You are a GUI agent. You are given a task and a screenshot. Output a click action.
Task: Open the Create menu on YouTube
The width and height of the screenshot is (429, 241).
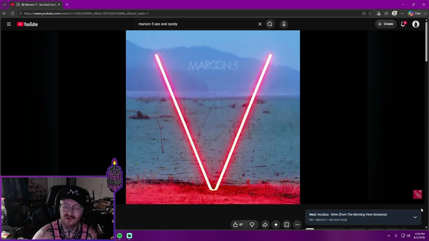point(385,24)
